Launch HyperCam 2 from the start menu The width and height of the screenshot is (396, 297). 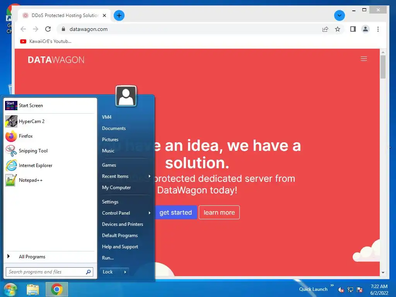pyautogui.click(x=50, y=121)
